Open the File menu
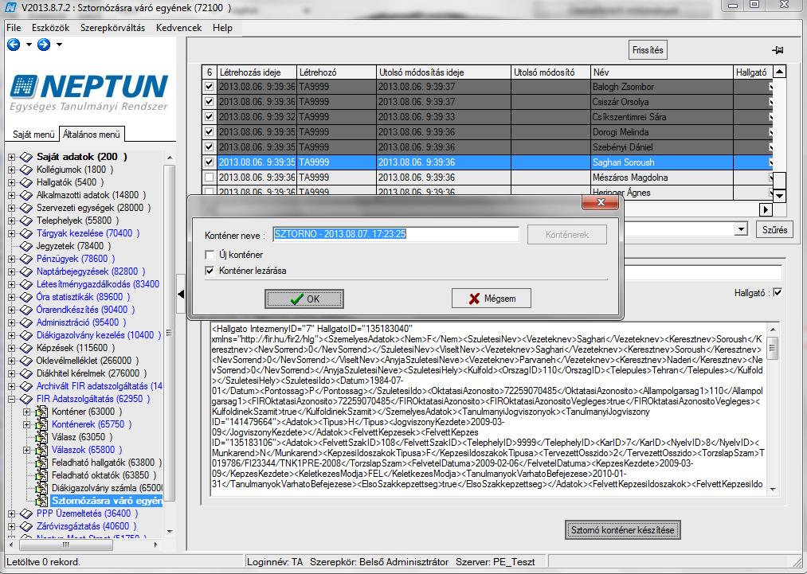807x574 pixels. click(x=14, y=28)
